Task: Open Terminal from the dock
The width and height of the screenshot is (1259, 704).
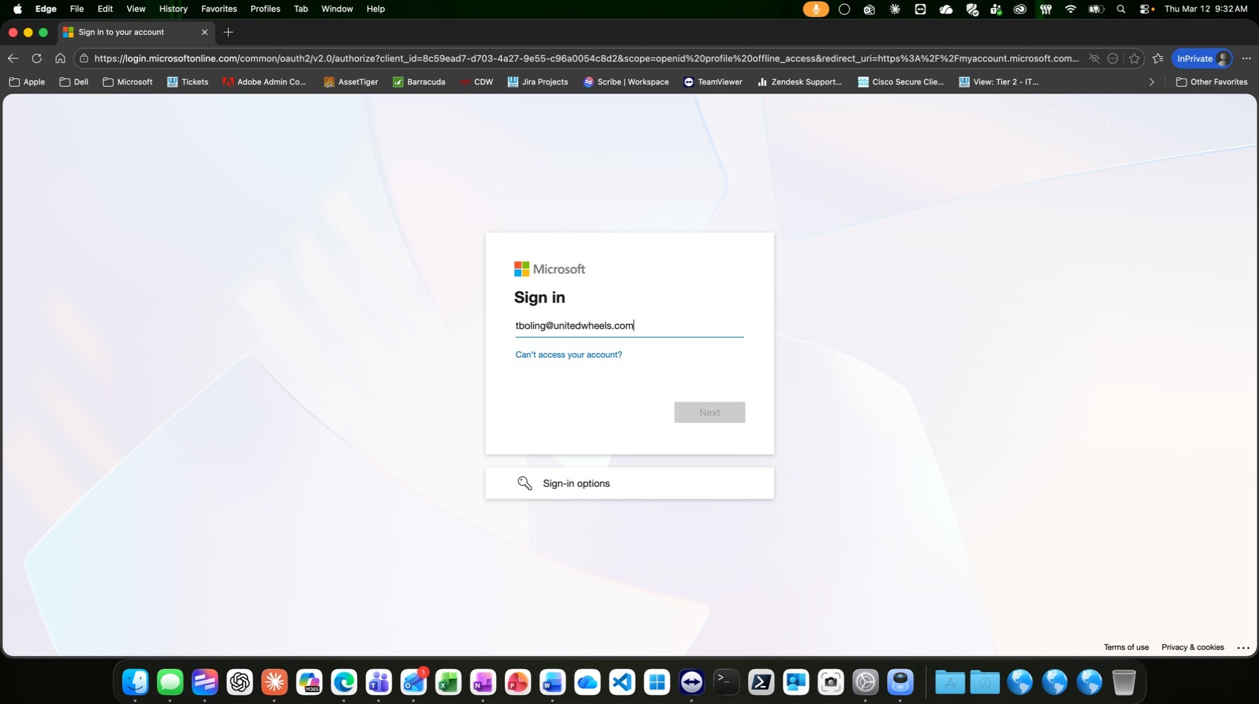Action: point(726,682)
